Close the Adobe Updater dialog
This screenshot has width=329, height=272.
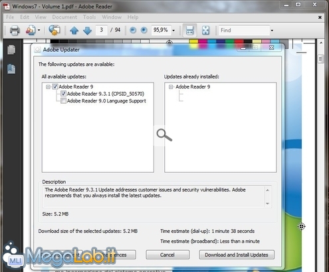(272, 48)
